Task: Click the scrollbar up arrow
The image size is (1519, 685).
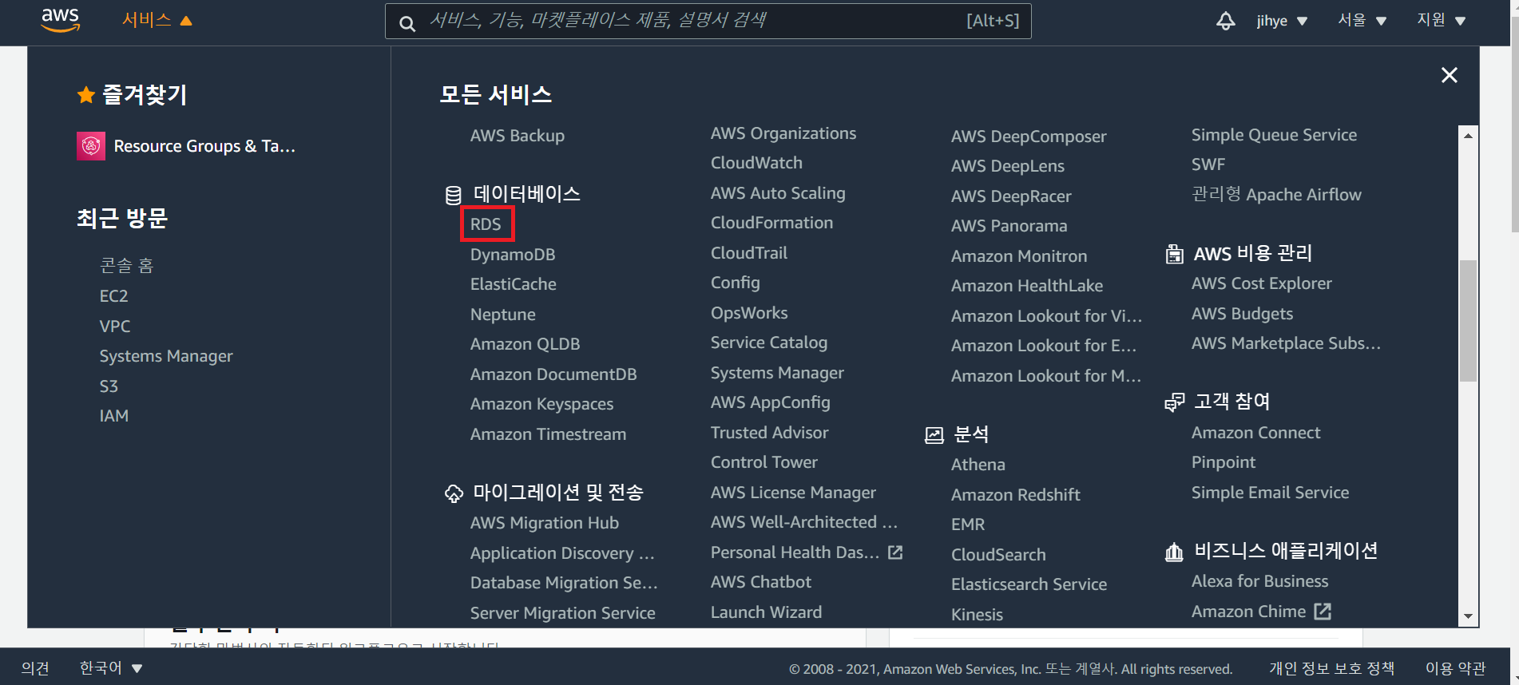Action: tap(1468, 135)
